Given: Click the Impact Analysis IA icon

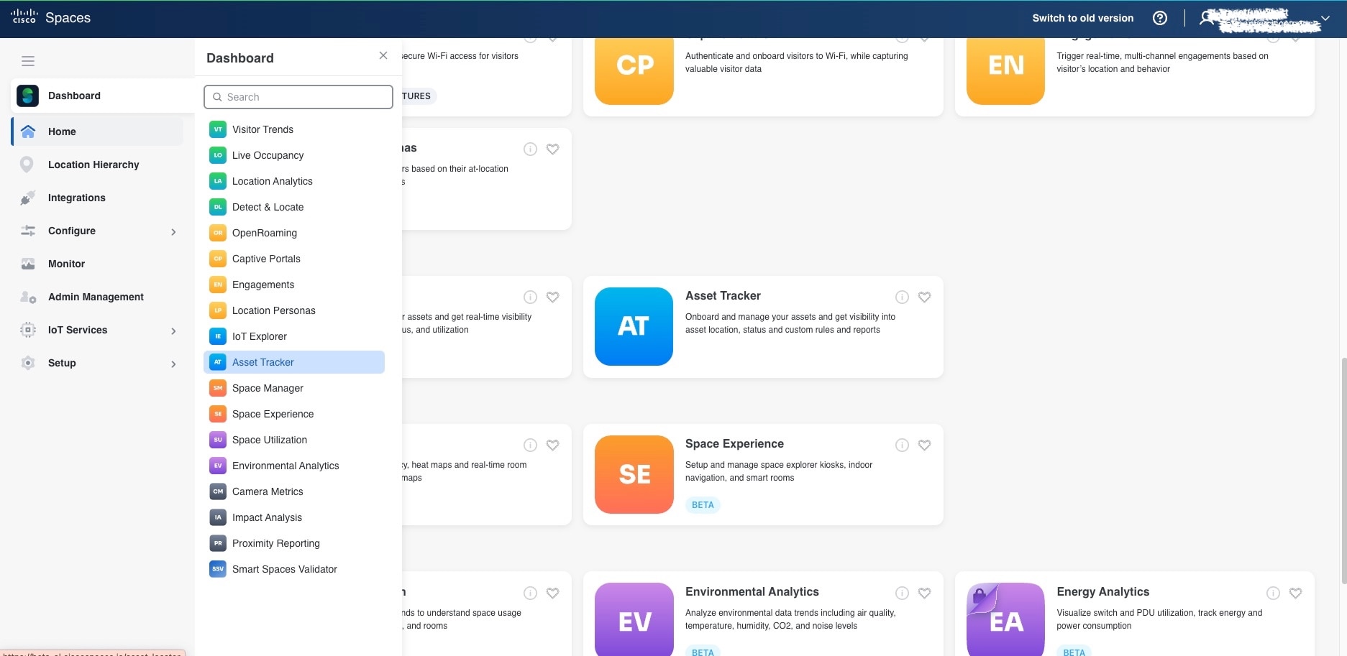Looking at the screenshot, I should (x=218, y=517).
